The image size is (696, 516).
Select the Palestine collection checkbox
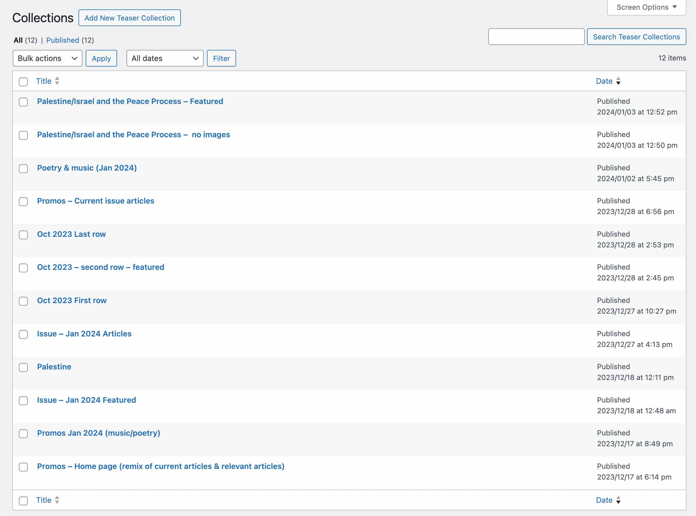[23, 367]
